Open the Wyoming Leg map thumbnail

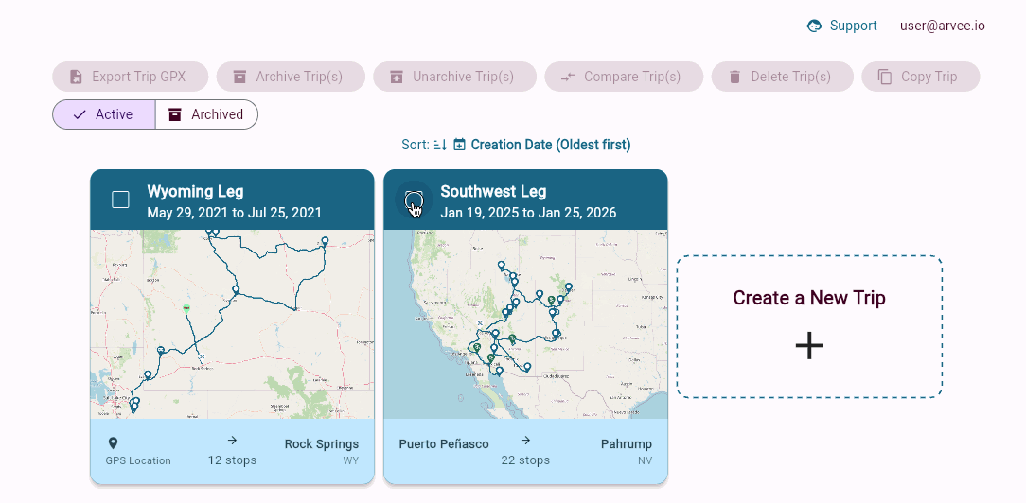coord(232,324)
